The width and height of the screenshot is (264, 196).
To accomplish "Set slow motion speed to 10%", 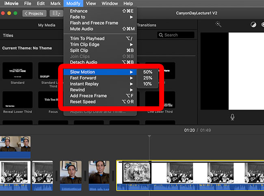I will pyautogui.click(x=148, y=84).
